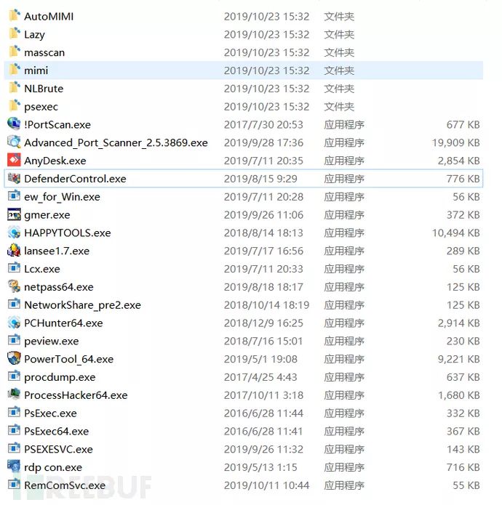Select the mimi folder icon
This screenshot has height=505, width=502.
[14, 70]
